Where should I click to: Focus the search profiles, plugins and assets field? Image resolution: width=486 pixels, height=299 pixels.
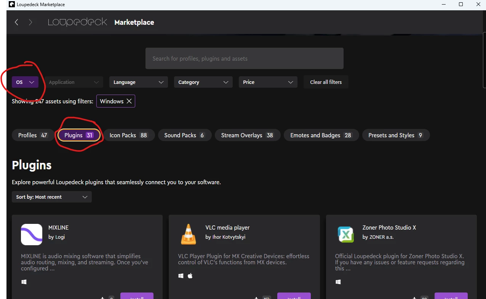[245, 58]
